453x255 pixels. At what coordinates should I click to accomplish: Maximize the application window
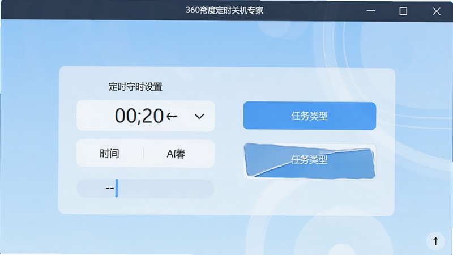click(x=403, y=11)
